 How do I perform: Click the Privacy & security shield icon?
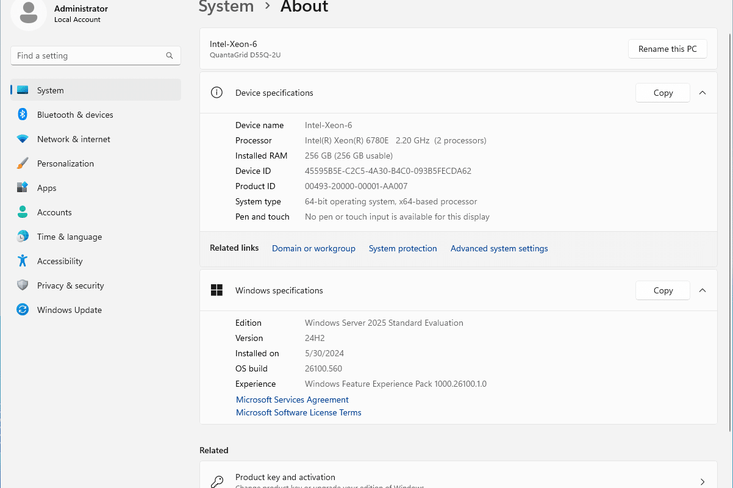click(x=23, y=285)
